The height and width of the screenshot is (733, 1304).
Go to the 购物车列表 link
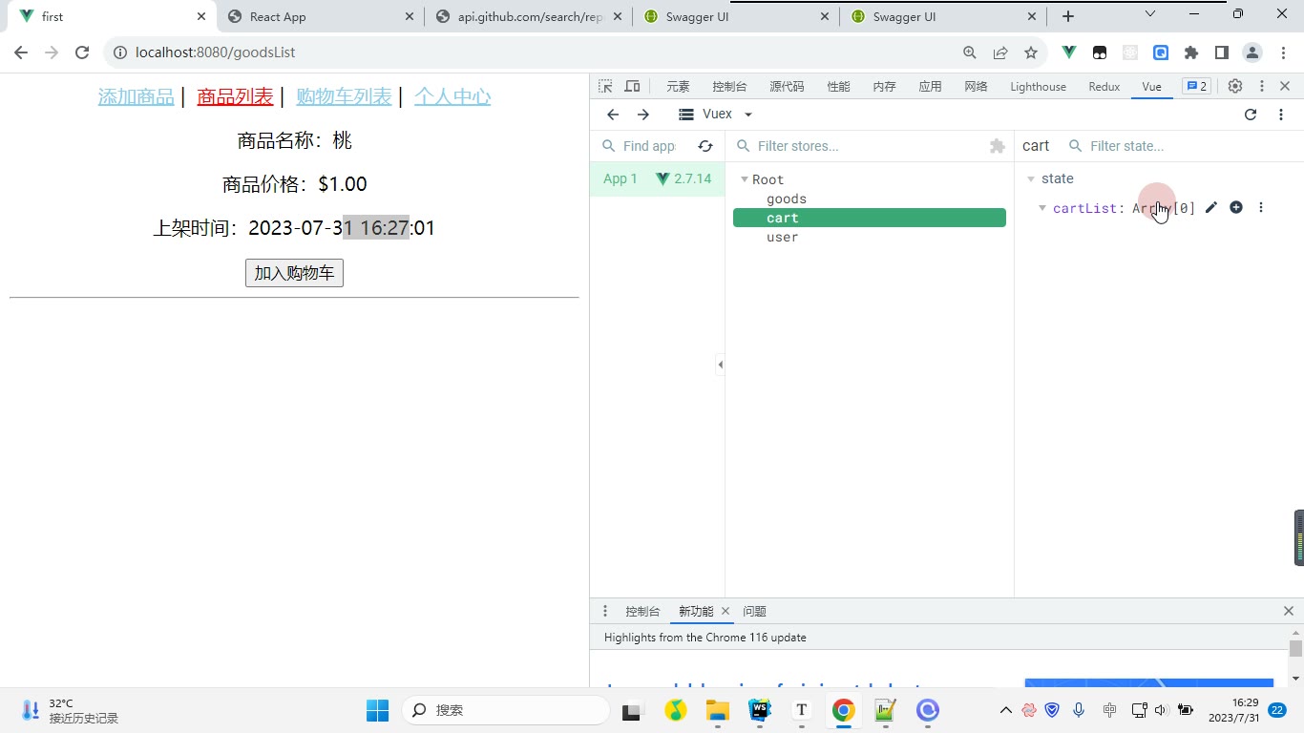[x=344, y=96]
